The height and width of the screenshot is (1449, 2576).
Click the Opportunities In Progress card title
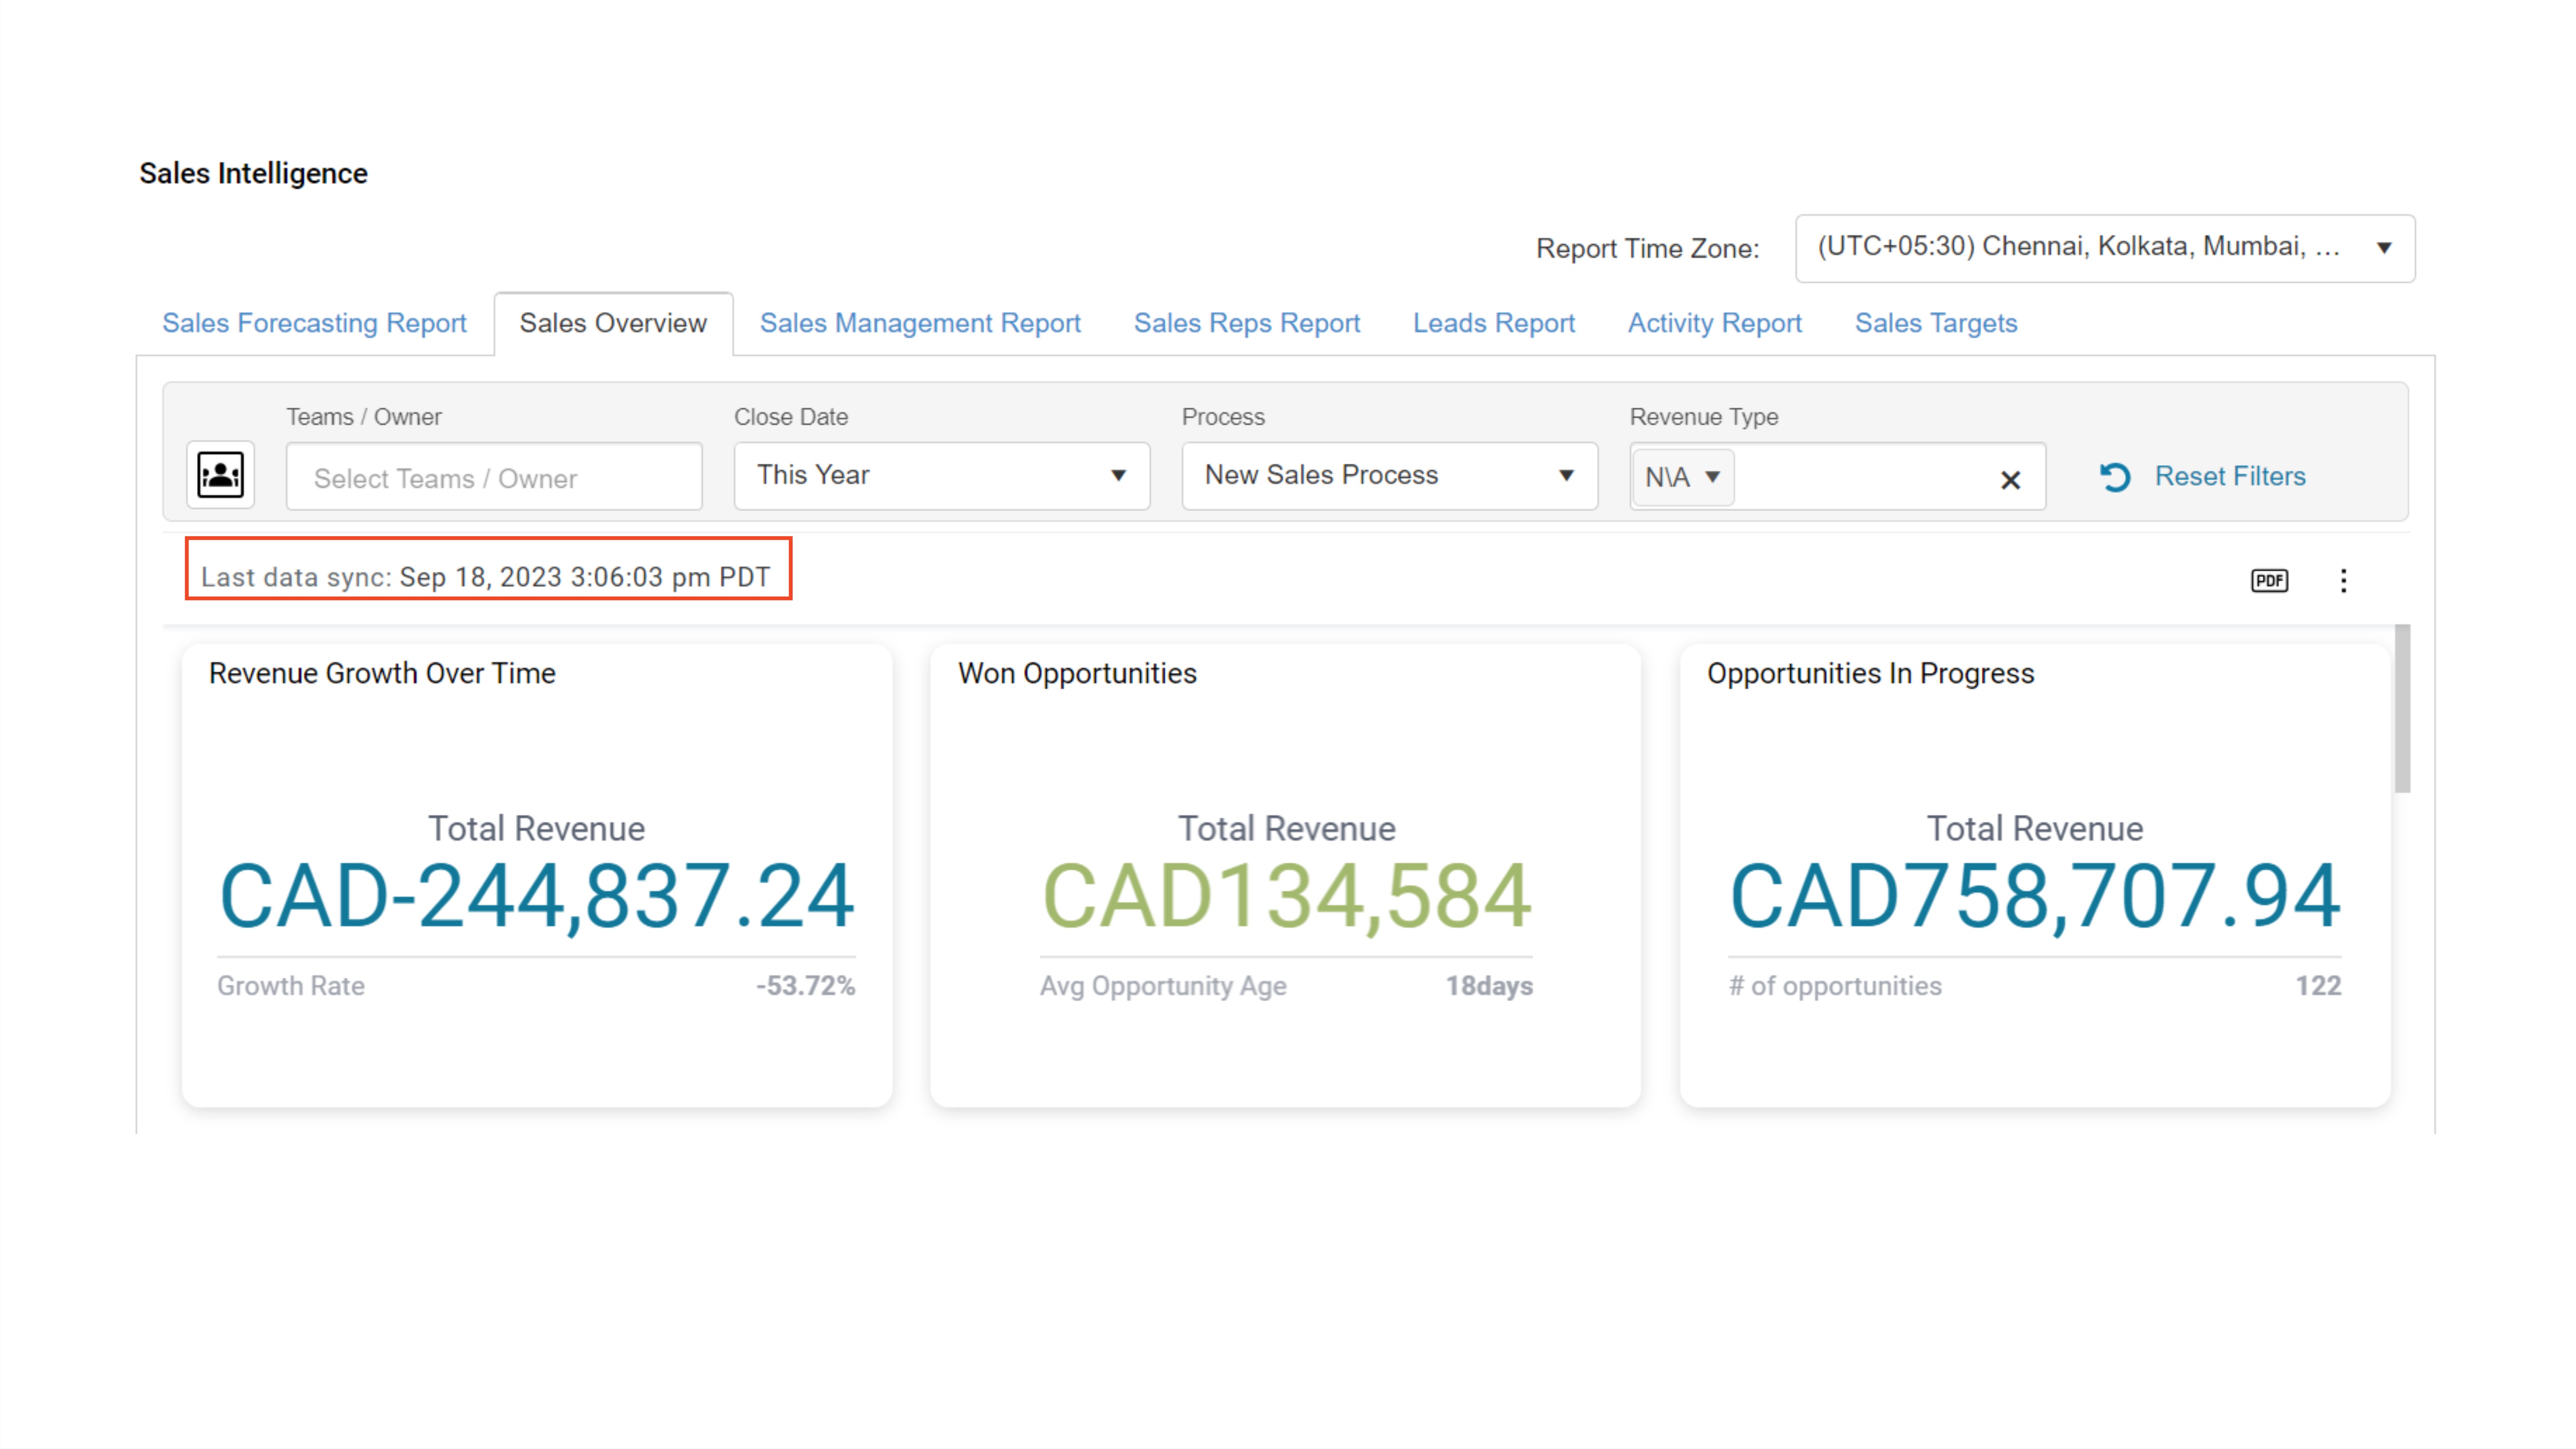(x=1870, y=673)
